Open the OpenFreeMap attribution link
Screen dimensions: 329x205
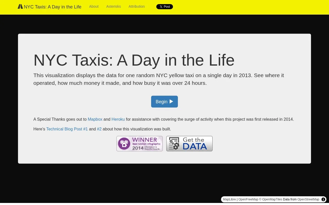pos(248,199)
